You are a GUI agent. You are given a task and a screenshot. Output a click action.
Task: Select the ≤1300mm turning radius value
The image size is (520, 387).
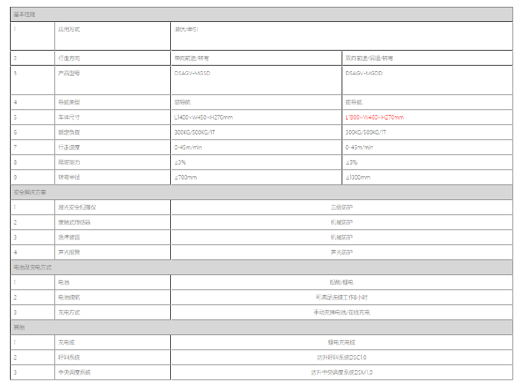click(358, 177)
